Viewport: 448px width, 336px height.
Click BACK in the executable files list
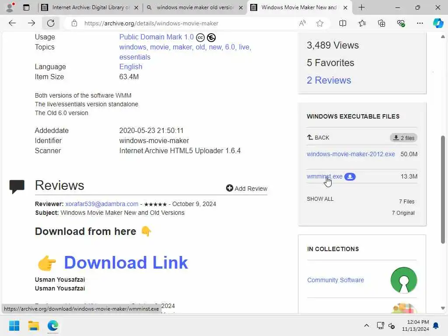tap(318, 138)
